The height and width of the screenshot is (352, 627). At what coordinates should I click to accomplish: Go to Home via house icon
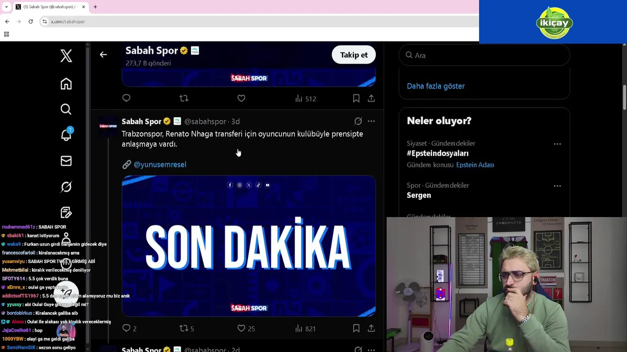(66, 84)
